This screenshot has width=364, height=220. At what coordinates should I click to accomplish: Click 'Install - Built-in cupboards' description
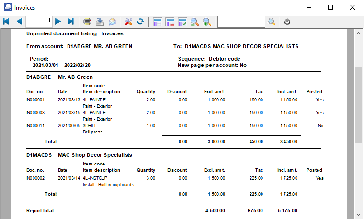click(108, 185)
